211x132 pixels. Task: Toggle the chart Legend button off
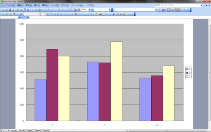(169, 10)
